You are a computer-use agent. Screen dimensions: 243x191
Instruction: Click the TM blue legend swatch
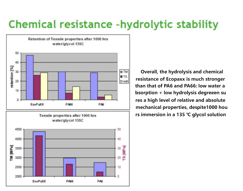121,72
